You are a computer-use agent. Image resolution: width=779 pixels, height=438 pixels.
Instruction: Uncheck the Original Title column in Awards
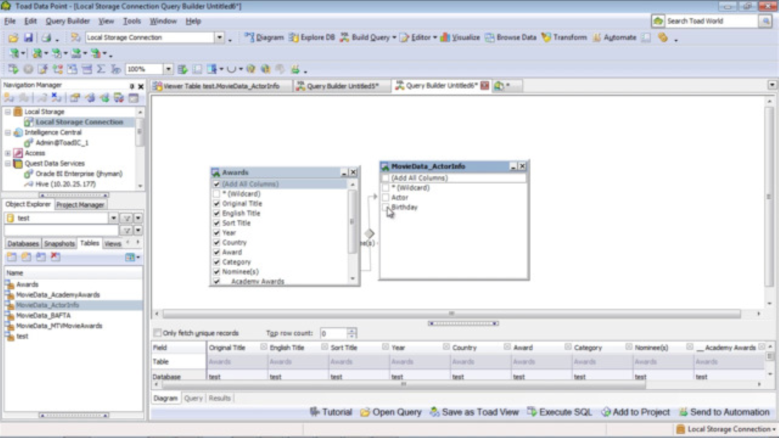coord(216,204)
